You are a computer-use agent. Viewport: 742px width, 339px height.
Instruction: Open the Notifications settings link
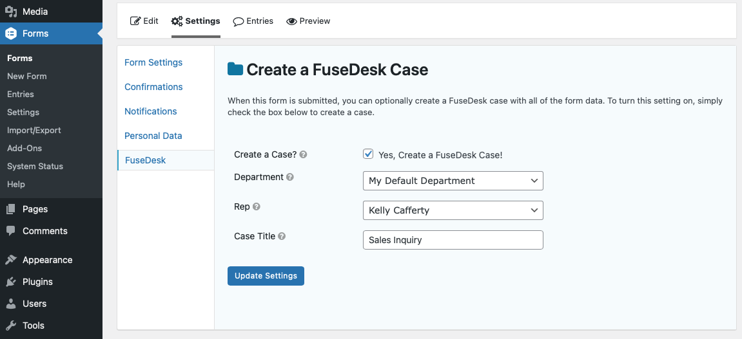(150, 111)
